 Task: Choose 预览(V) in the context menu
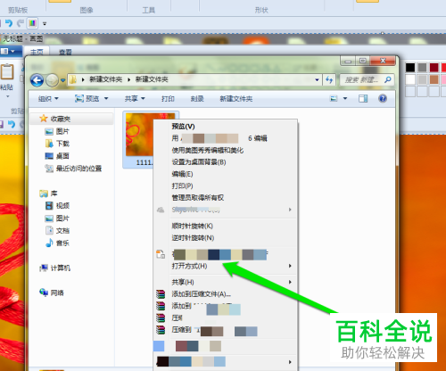coord(183,127)
